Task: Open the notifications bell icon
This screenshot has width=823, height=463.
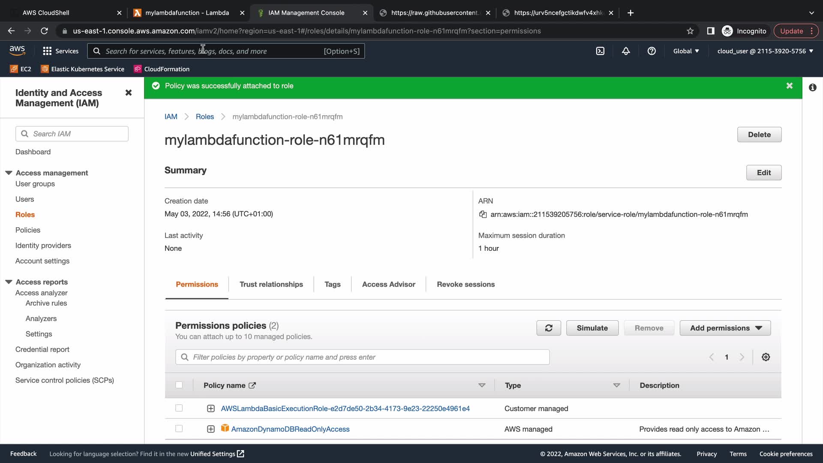Action: (626, 51)
